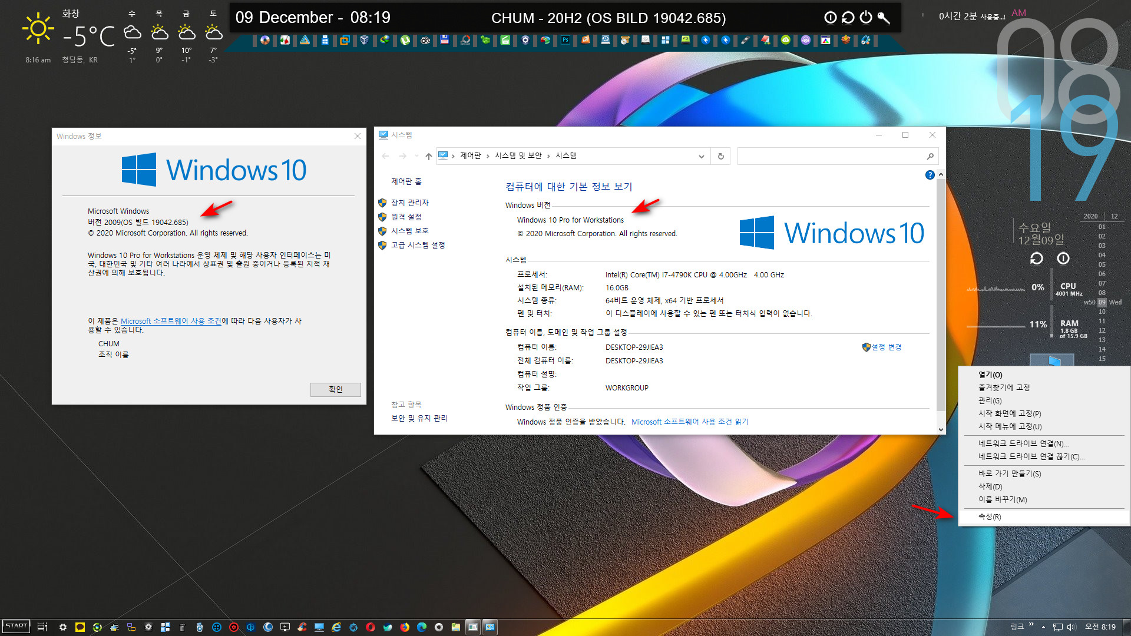Expand the 링크 toolbar chevron on taskbar
The width and height of the screenshot is (1131, 636).
pos(1031,625)
